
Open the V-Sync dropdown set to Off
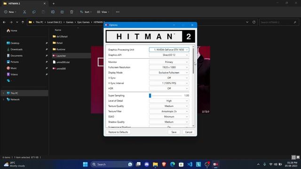169,78
